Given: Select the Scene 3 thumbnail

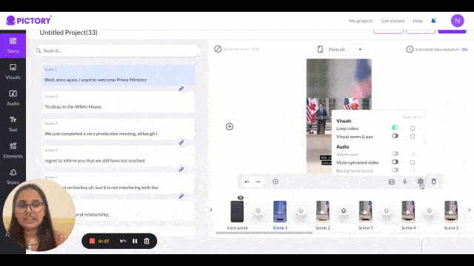Looking at the screenshot, I should tap(365, 212).
